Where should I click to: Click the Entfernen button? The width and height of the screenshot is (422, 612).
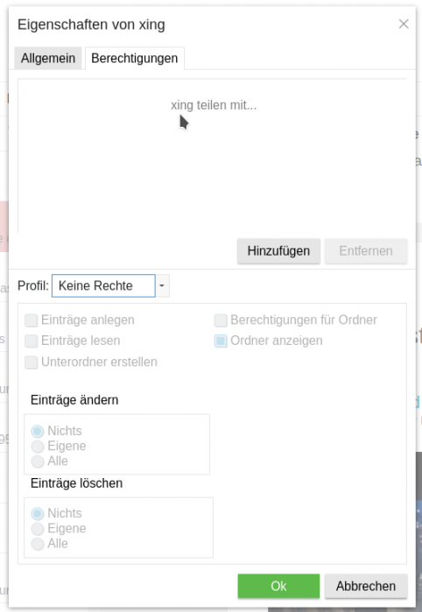tap(366, 250)
